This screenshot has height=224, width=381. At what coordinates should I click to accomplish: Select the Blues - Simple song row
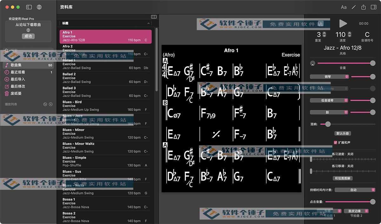(105, 162)
